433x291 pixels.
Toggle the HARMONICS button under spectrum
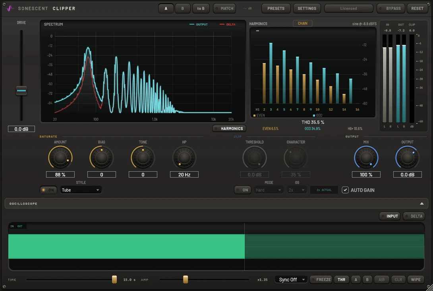pyautogui.click(x=229, y=128)
